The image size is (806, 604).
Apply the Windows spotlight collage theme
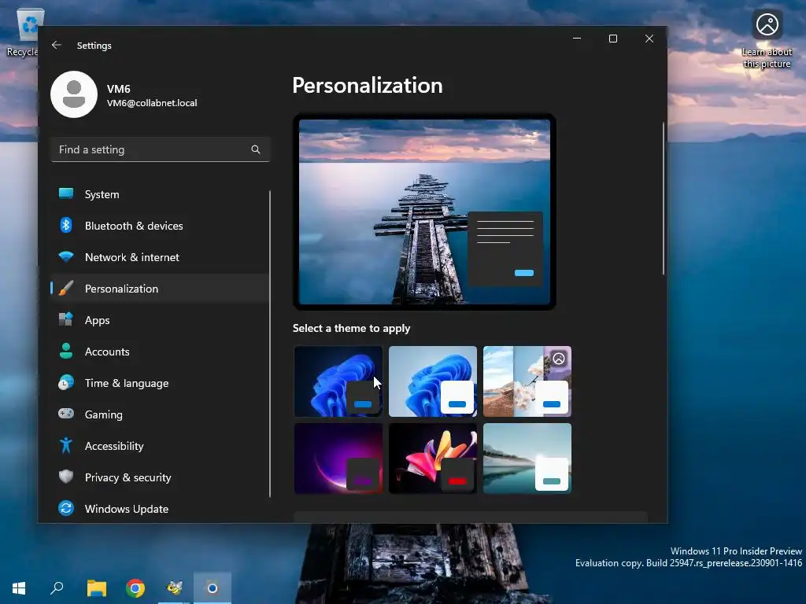pyautogui.click(x=527, y=381)
